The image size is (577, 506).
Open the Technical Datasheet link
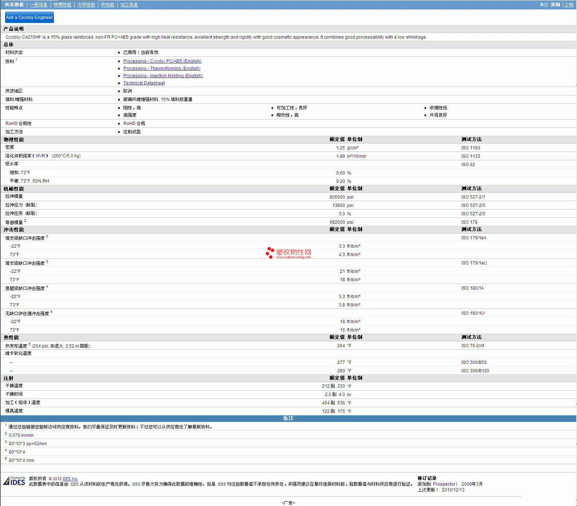point(144,83)
